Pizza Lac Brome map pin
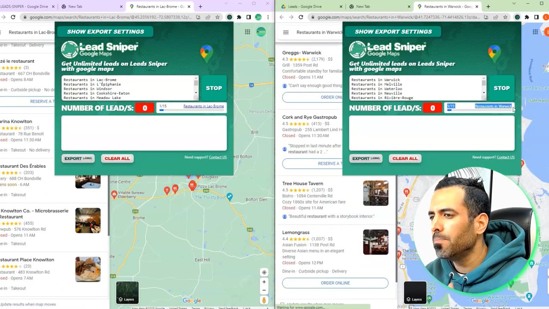This screenshot has height=309, width=549. pos(192,185)
